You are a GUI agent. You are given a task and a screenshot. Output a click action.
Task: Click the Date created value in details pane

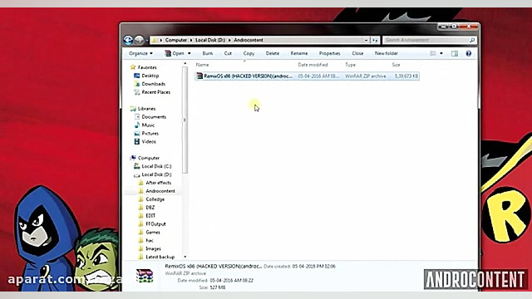pyautogui.click(x=314, y=267)
